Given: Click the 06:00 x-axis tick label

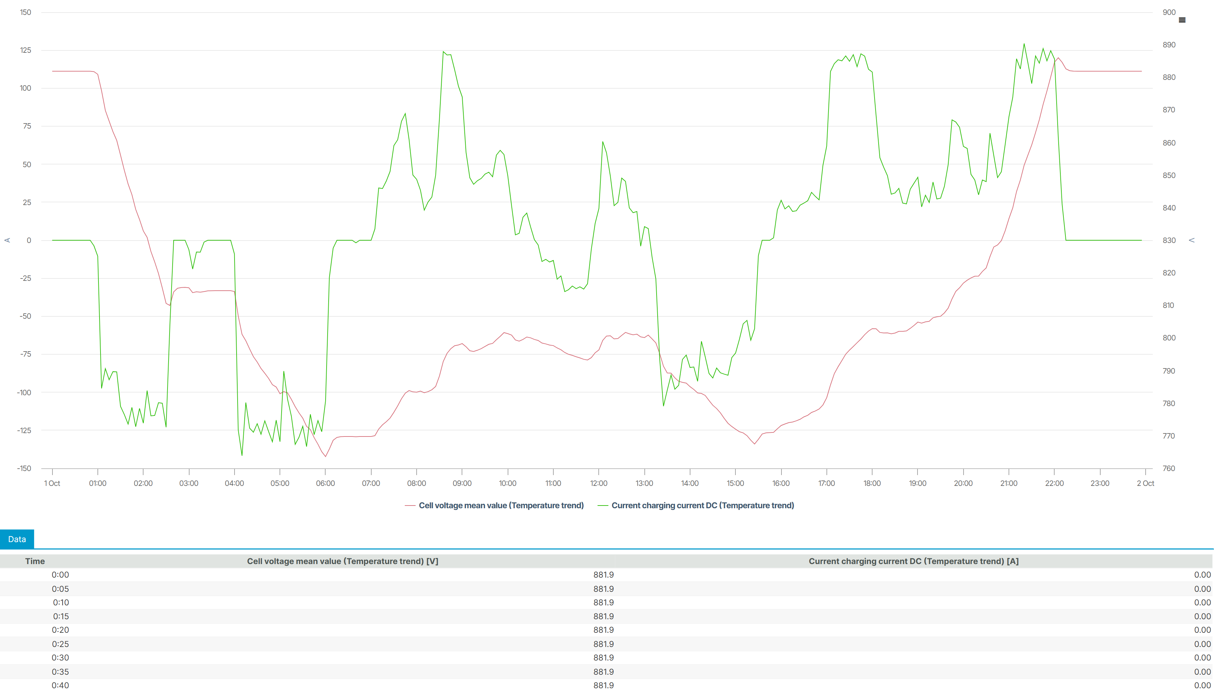Looking at the screenshot, I should pyautogui.click(x=325, y=483).
